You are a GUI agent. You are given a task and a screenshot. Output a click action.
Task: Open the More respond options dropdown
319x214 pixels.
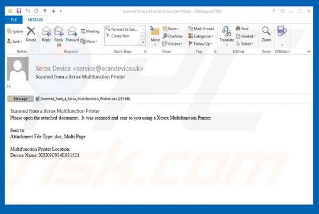point(89,42)
